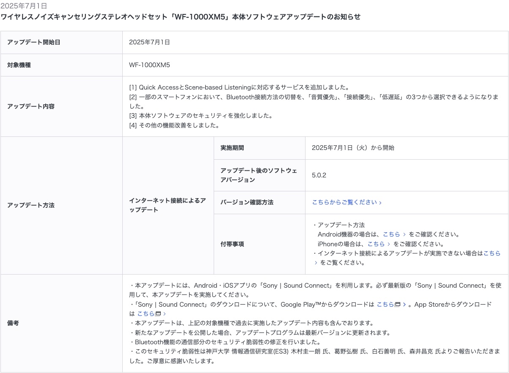The image size is (509, 373).
Task: Click the 対象機種 row label
Action: pyautogui.click(x=19, y=65)
